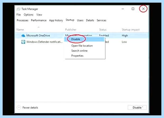The width and height of the screenshot is (164, 118).
Task: Select the Microsoft OneDrive row name
Action: 38,35
